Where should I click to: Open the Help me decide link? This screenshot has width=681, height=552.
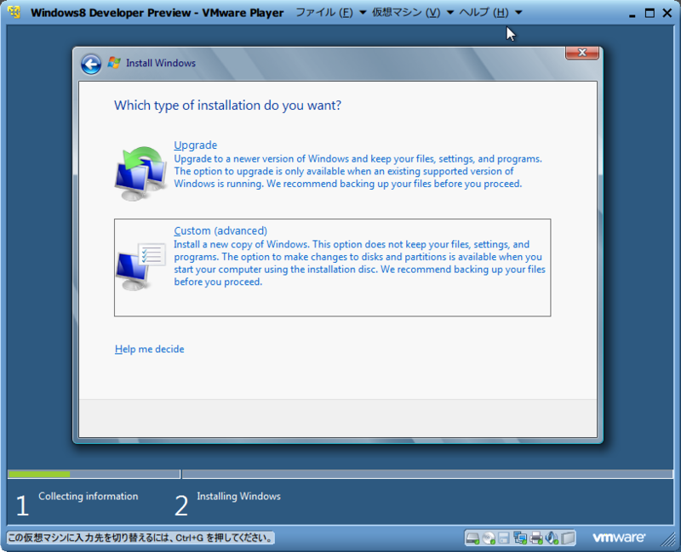click(x=150, y=350)
